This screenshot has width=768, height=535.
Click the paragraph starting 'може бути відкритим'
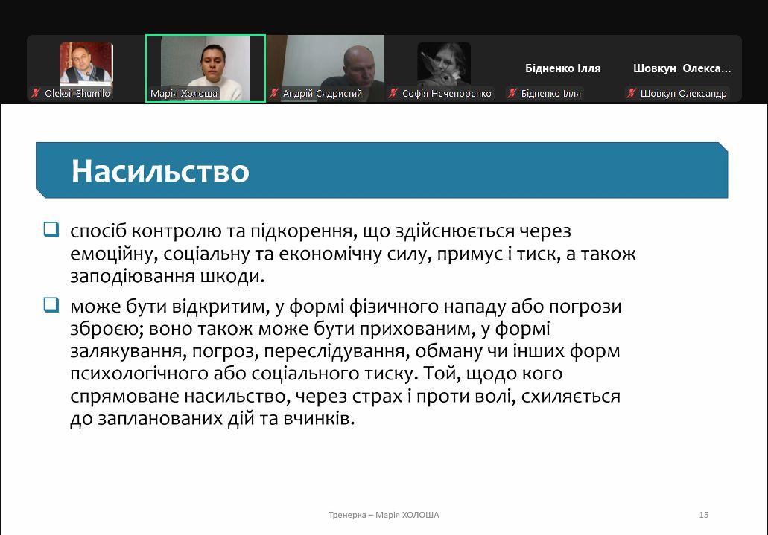pyautogui.click(x=346, y=362)
